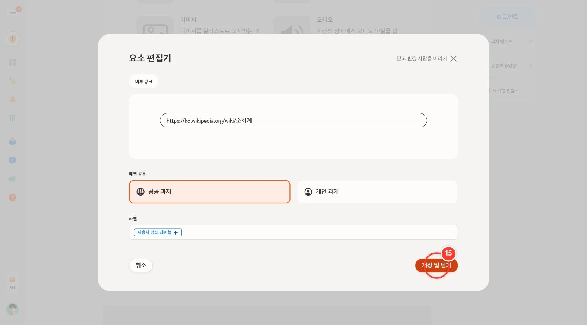Open the chat bubble icon in the sidebar
This screenshot has height=325, width=587.
coord(12,160)
